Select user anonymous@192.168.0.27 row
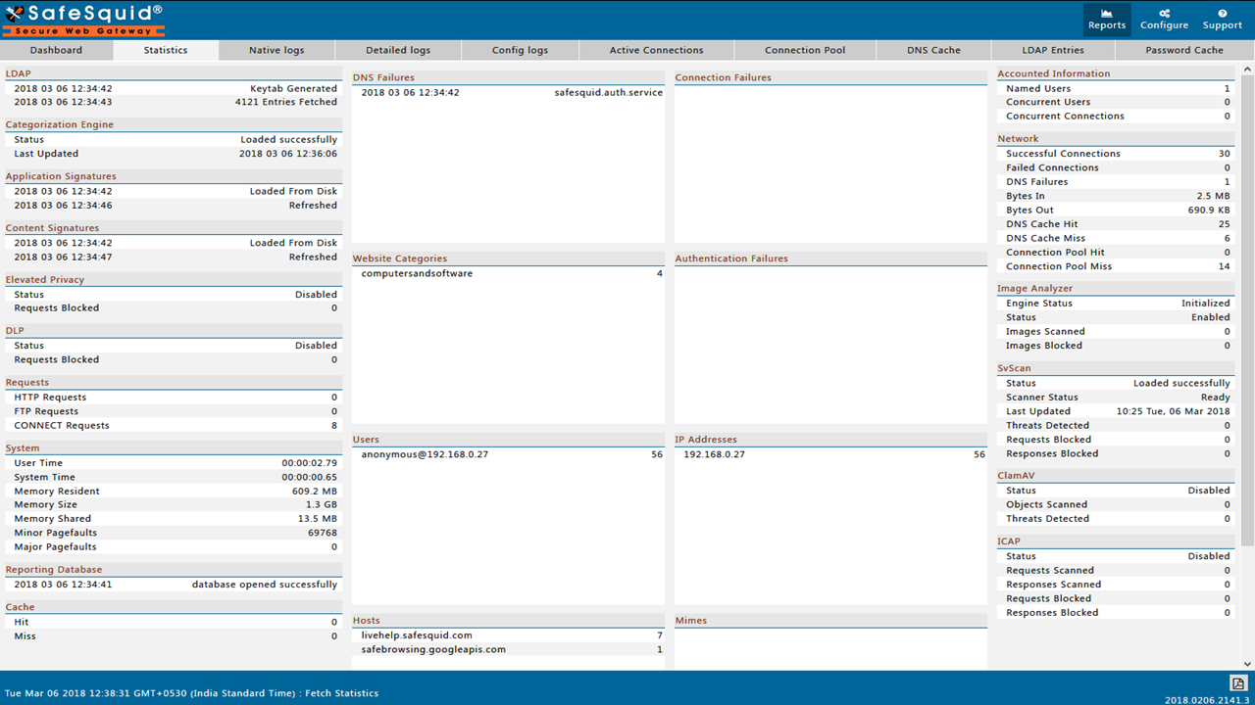 tap(508, 455)
